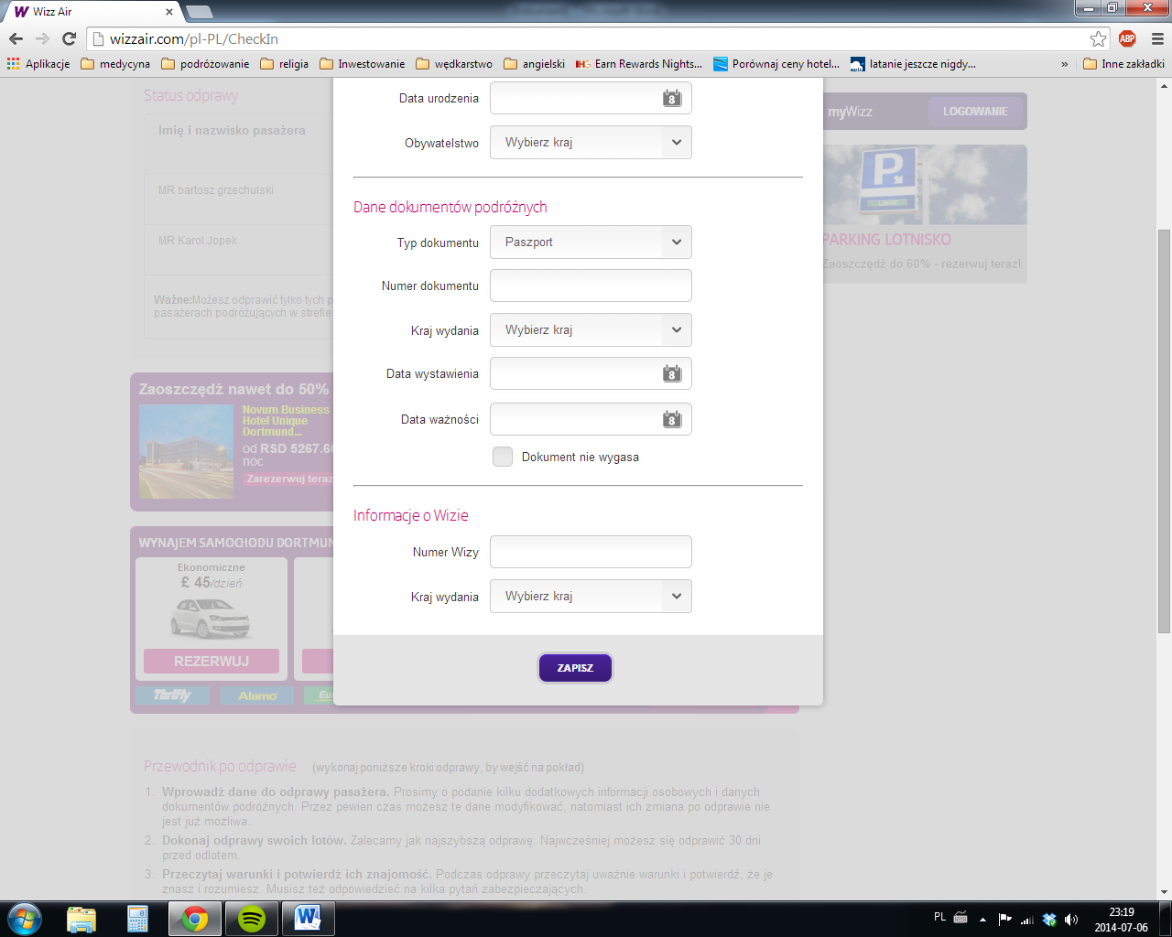Bookmark page with the star icon
The width and height of the screenshot is (1172, 937).
pyautogui.click(x=1098, y=38)
